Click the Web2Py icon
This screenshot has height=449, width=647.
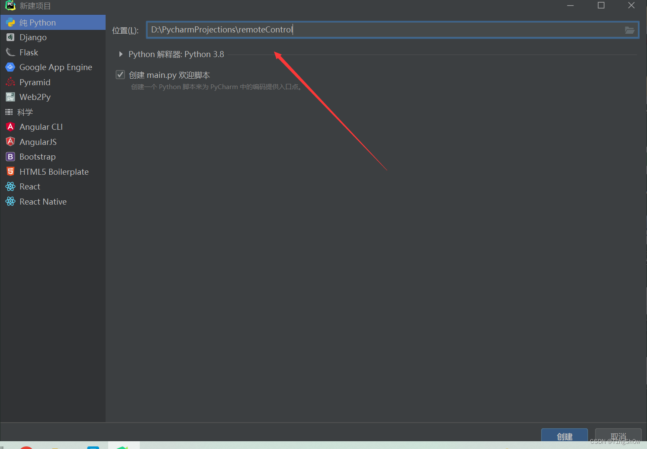pos(10,97)
